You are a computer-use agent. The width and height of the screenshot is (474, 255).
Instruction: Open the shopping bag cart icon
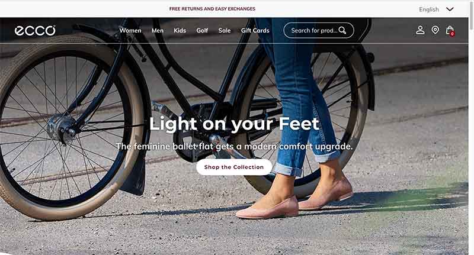point(450,30)
